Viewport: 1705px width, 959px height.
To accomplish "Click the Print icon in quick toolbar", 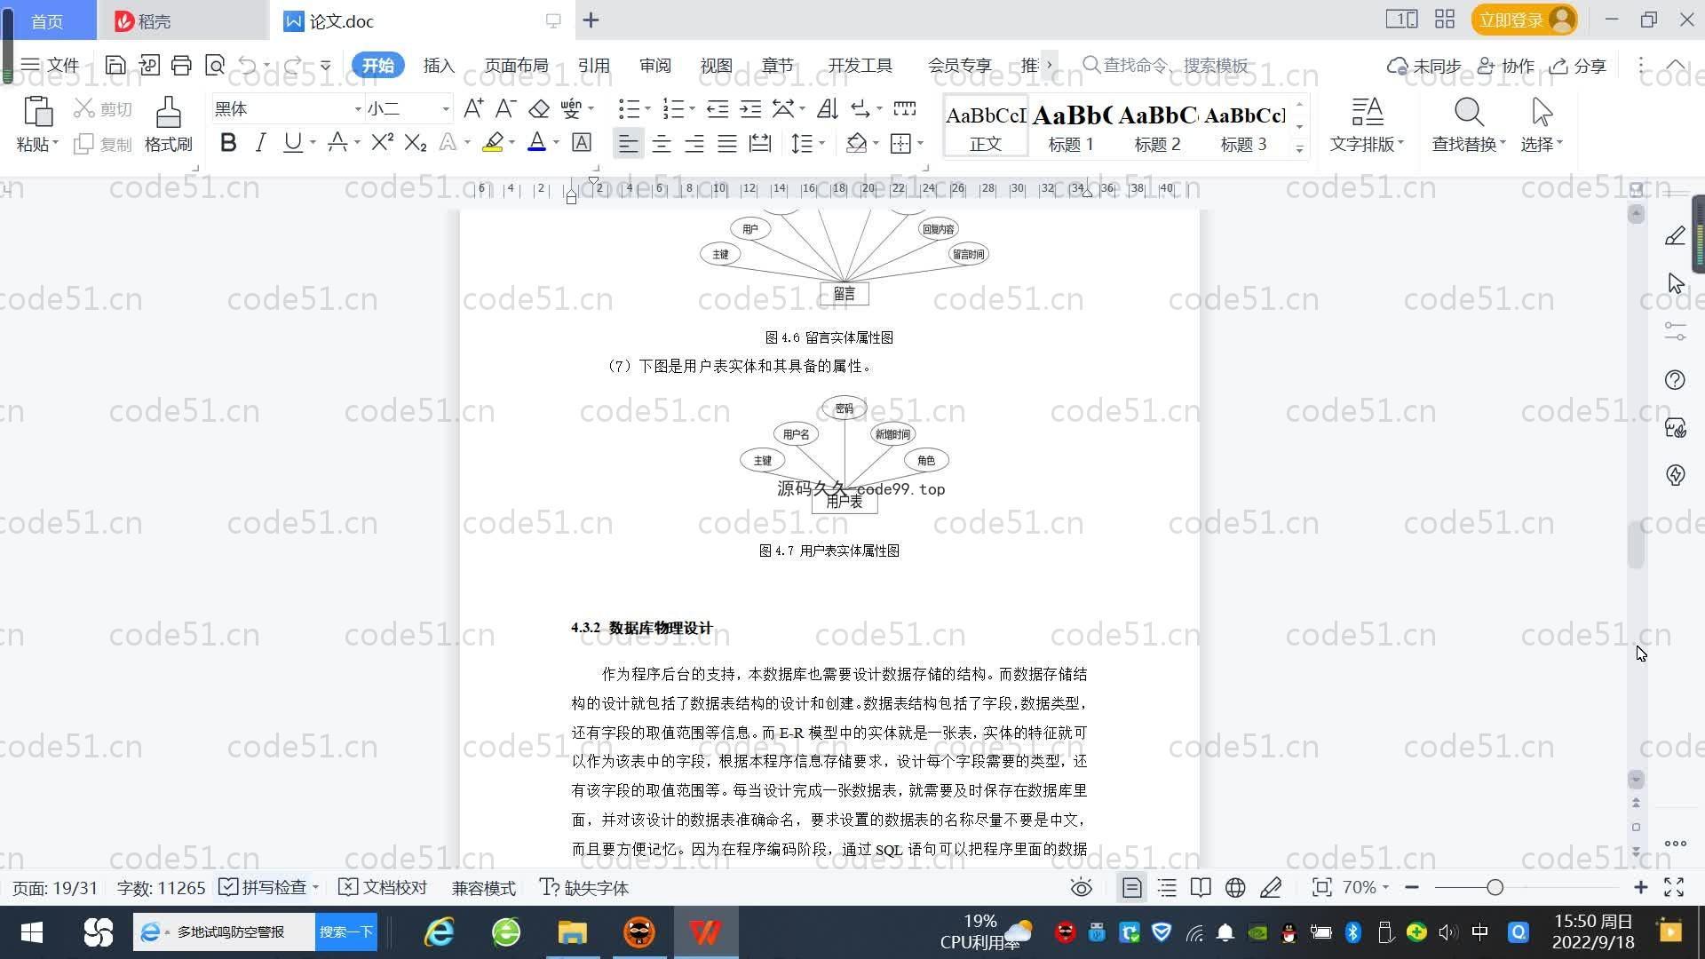I will tap(181, 65).
